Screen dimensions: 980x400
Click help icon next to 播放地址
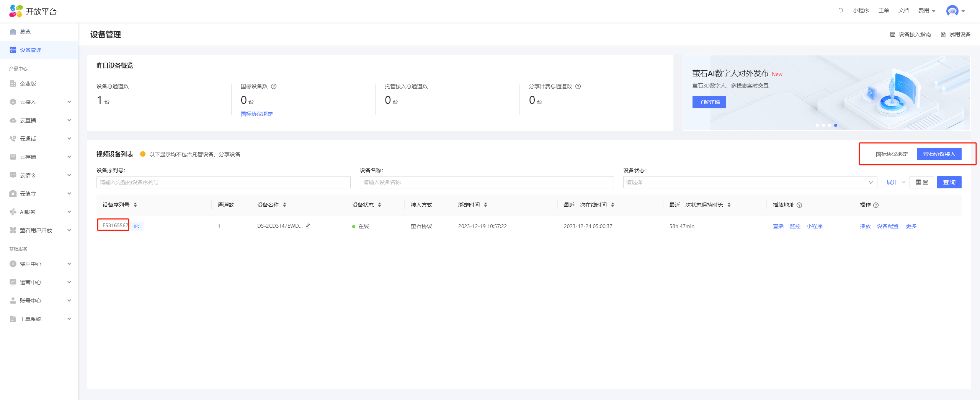pos(799,205)
